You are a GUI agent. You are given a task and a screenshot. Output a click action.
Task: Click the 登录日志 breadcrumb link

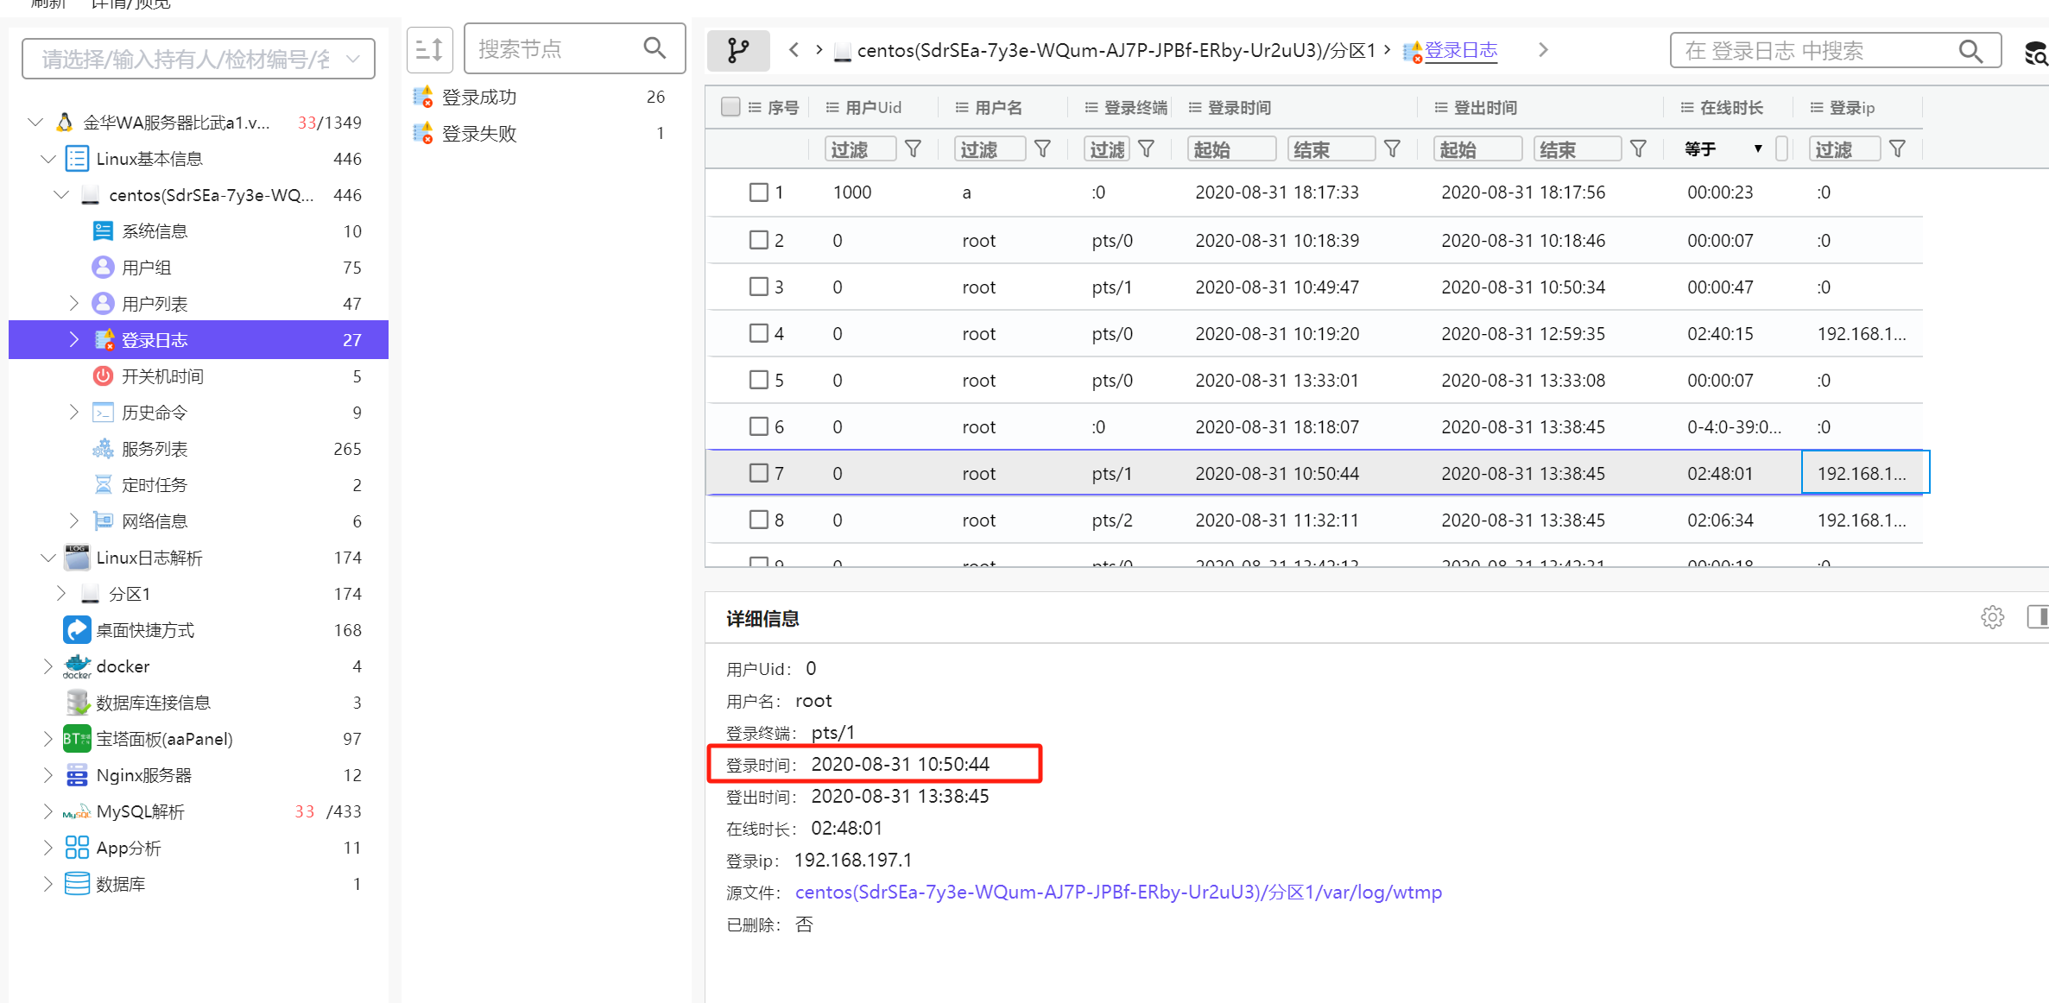[1460, 50]
